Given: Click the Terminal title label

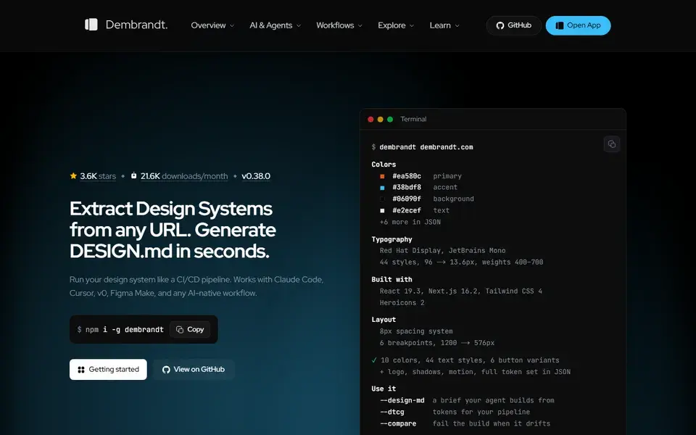Looking at the screenshot, I should point(413,119).
